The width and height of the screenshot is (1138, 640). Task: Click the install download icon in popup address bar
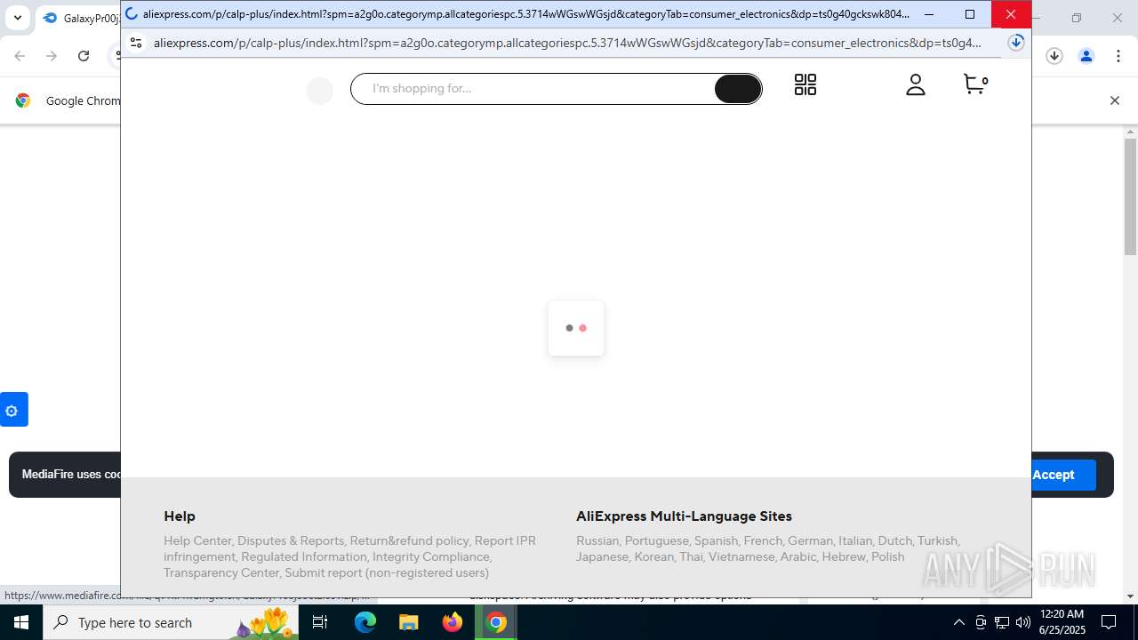pyautogui.click(x=1016, y=43)
